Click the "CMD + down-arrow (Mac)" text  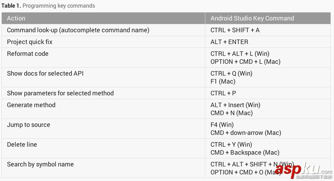click(246, 133)
